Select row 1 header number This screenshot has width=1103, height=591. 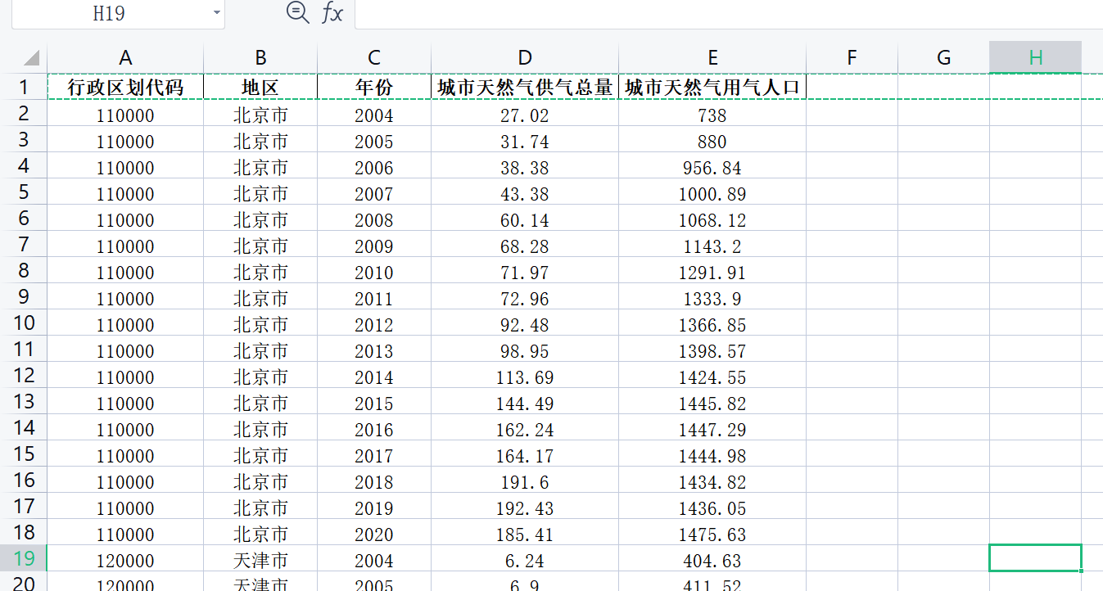[x=24, y=87]
